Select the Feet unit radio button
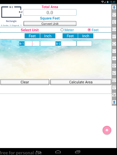Screen dimensions: 117x155 (93, 30)
